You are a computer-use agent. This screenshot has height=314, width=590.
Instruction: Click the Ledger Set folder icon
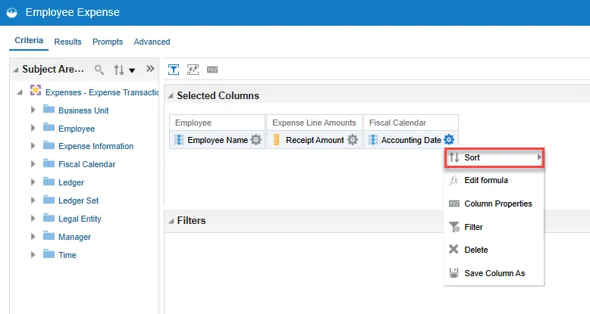click(x=49, y=200)
